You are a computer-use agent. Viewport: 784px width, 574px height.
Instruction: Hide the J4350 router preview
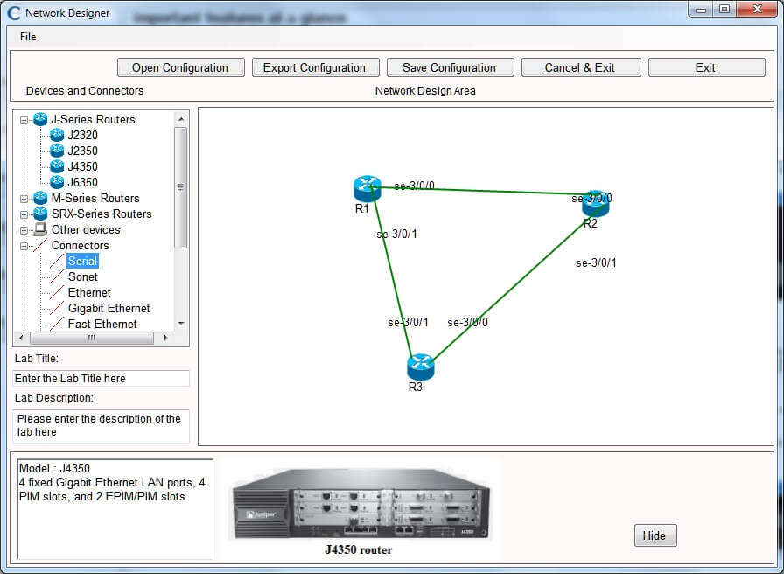[654, 535]
